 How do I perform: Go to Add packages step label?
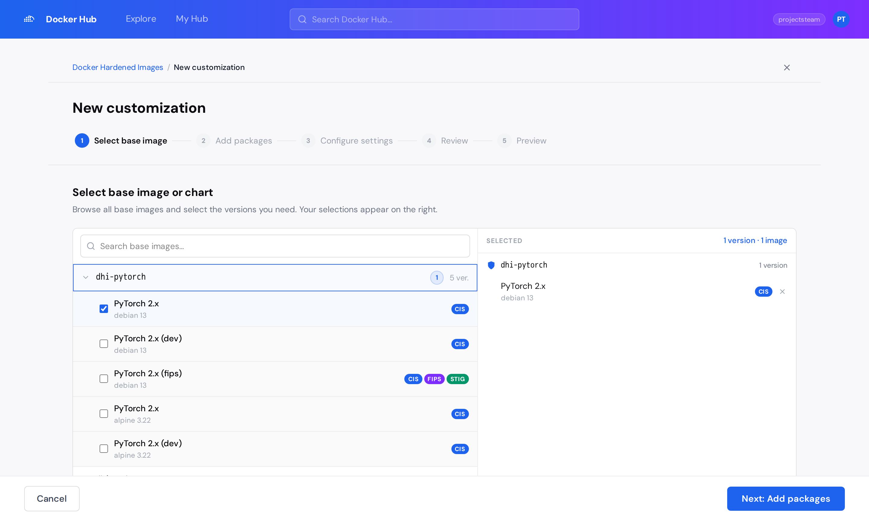(244, 141)
